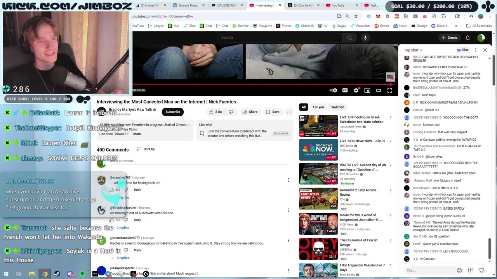Open options menu for @sanchez760's comment
Image resolution: width=497 pixels, height=279 pixels.
click(288, 180)
